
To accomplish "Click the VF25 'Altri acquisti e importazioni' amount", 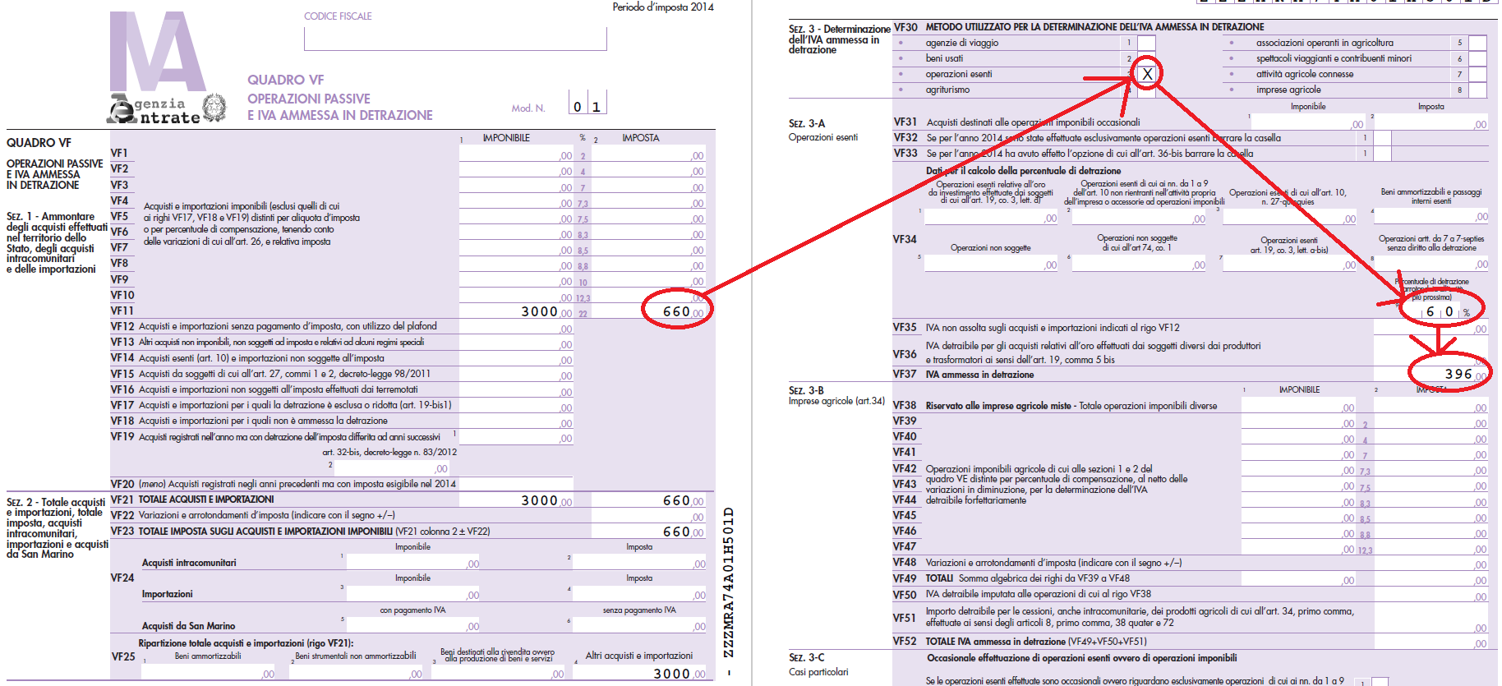I will point(640,674).
